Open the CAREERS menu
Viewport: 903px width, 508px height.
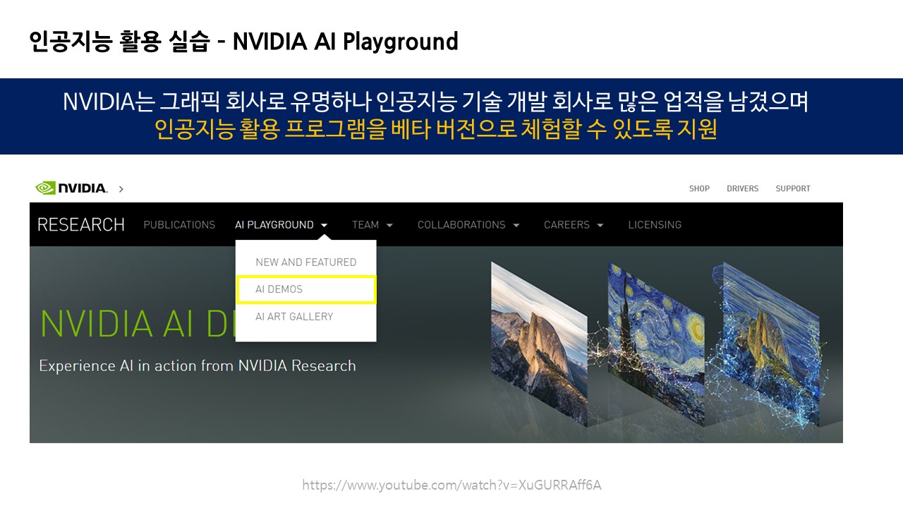tap(566, 224)
